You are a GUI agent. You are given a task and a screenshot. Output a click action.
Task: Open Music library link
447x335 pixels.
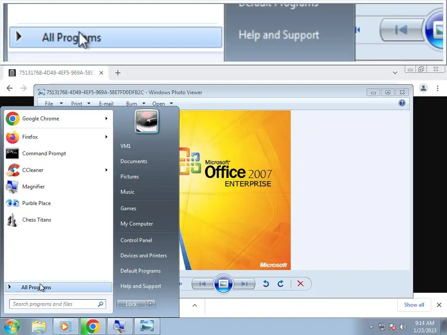tap(127, 192)
